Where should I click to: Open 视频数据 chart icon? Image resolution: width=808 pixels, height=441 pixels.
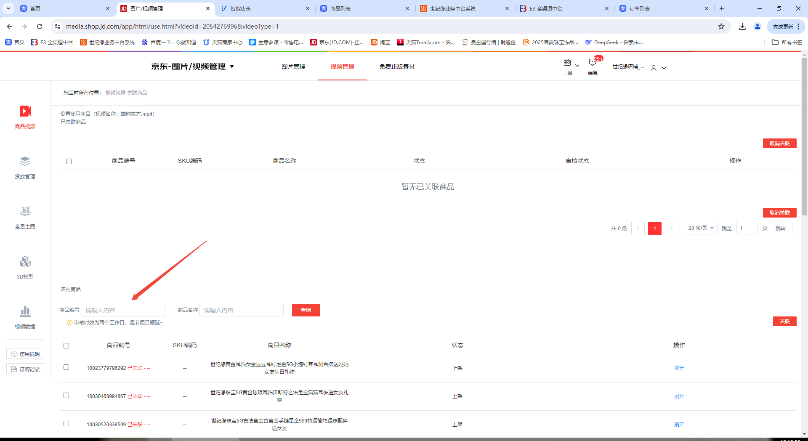[25, 312]
